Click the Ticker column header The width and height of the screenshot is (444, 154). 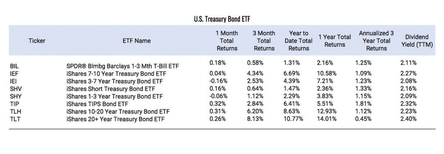click(x=37, y=41)
